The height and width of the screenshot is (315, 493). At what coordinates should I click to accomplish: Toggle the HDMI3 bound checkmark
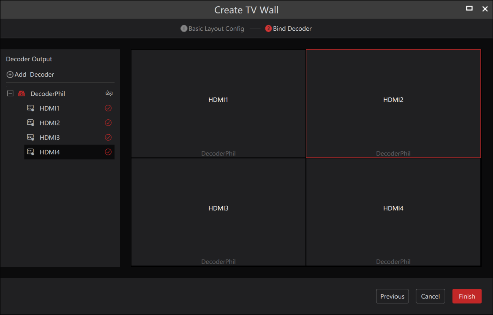pyautogui.click(x=108, y=137)
